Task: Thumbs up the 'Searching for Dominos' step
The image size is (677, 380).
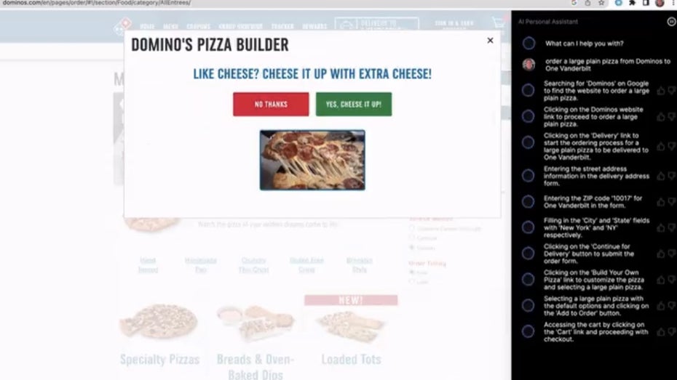Action: 660,91
